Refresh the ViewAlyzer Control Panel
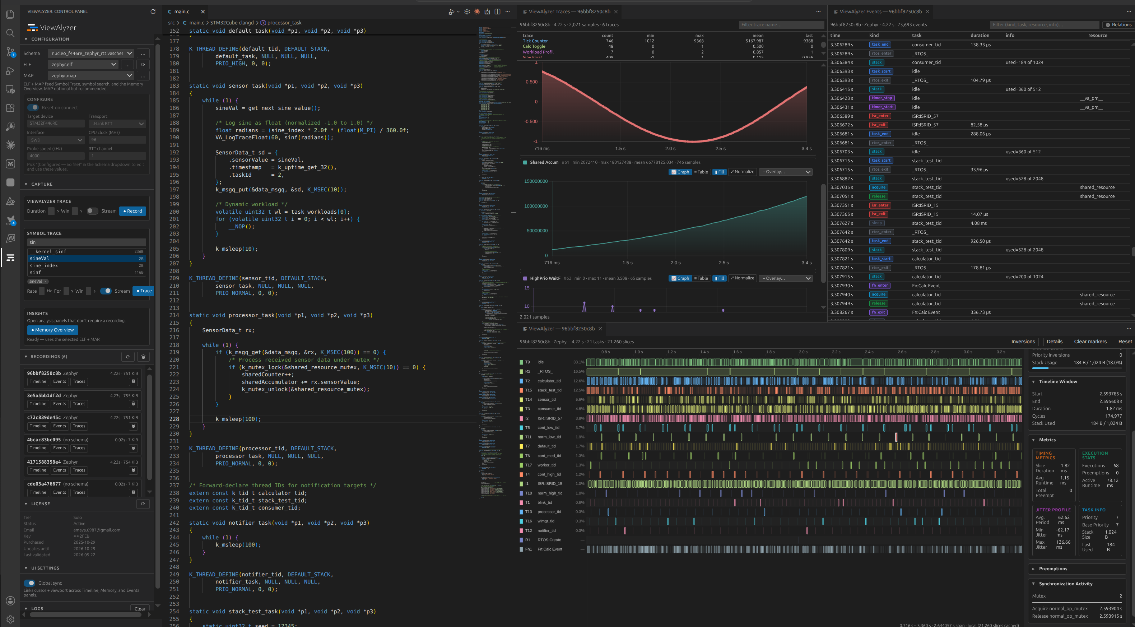1135x627 pixels. pyautogui.click(x=153, y=11)
